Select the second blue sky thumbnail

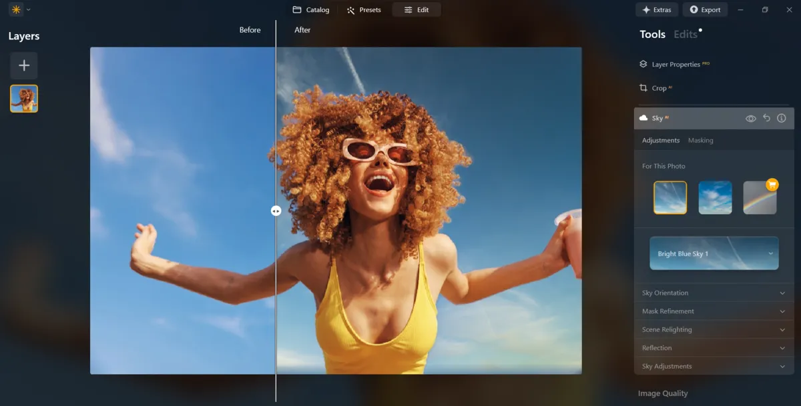coord(715,197)
